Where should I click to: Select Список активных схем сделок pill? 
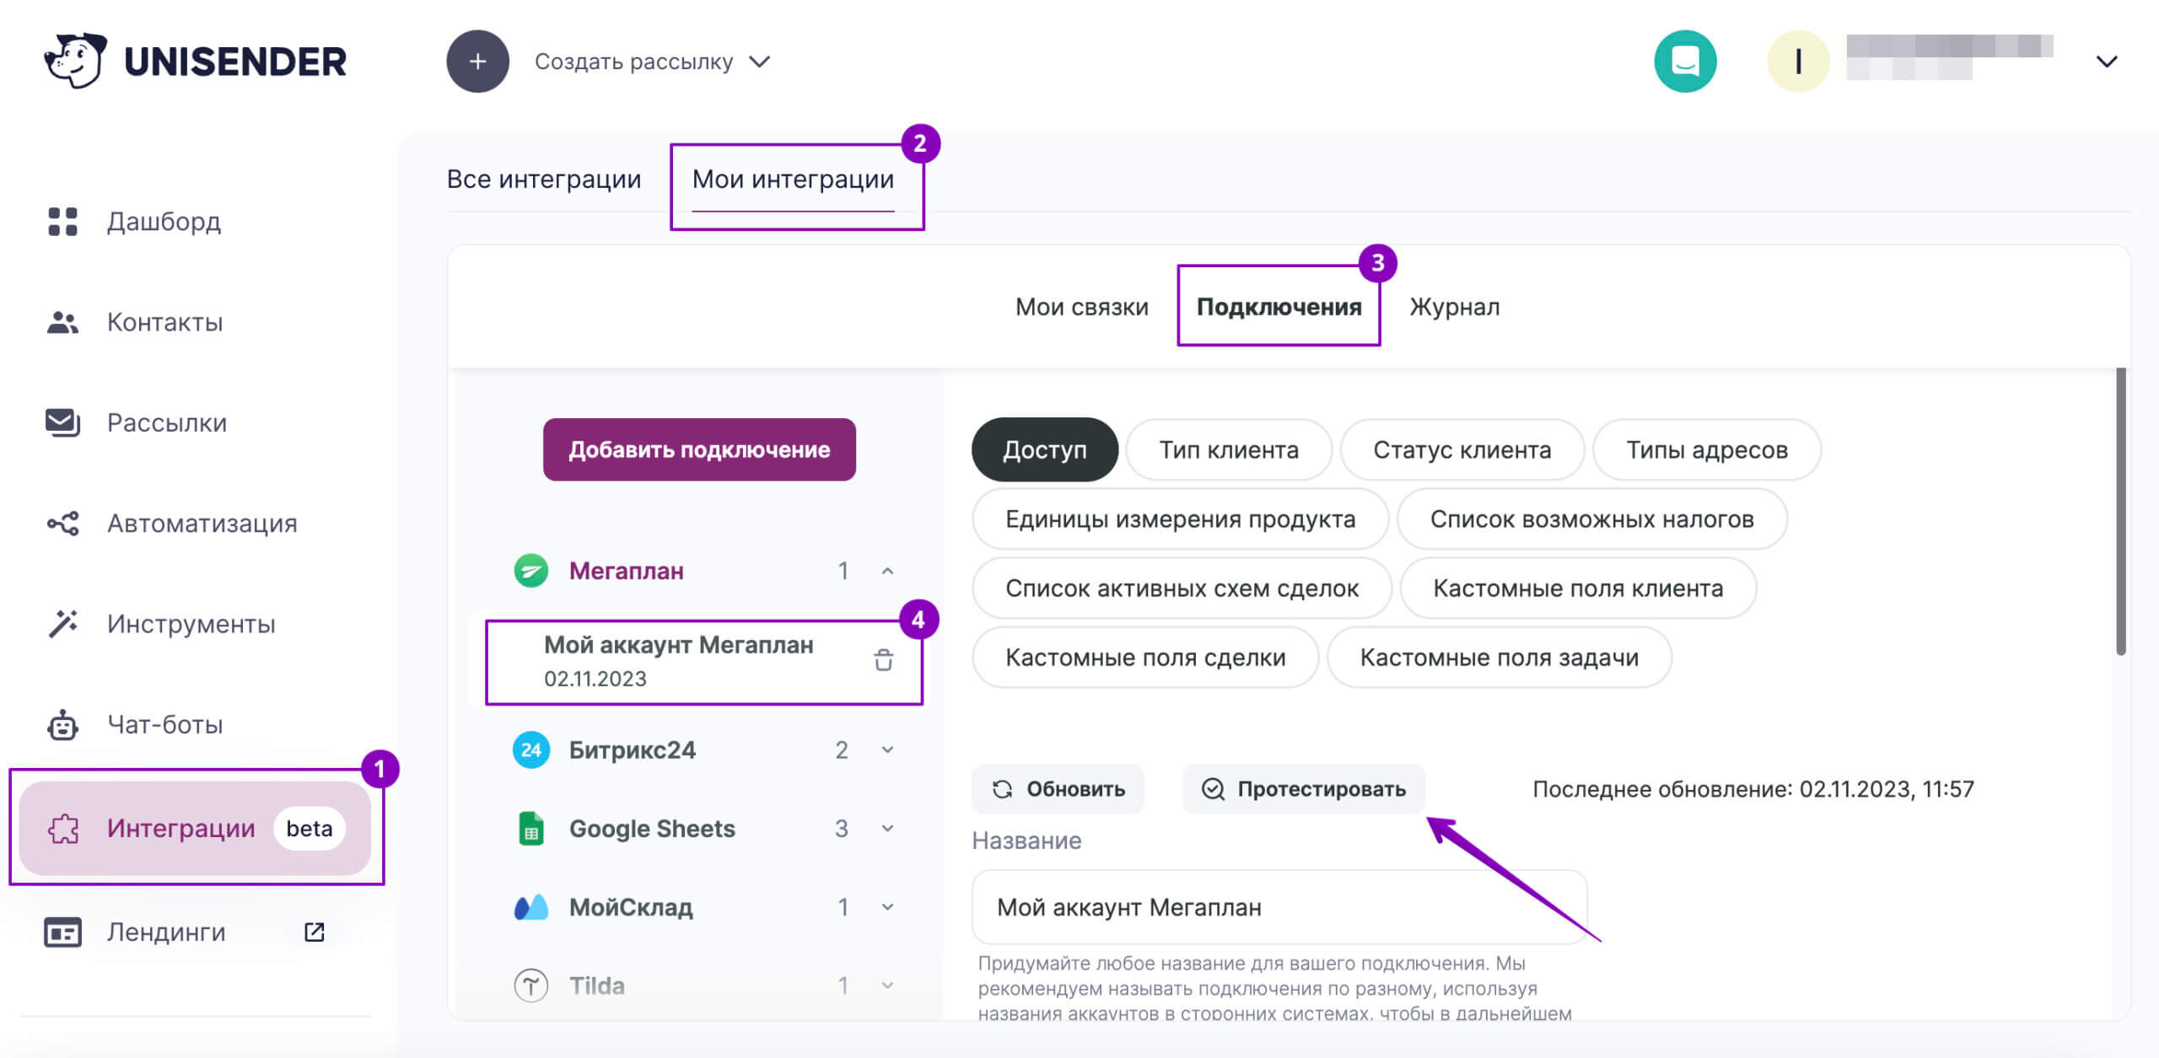[1182, 588]
